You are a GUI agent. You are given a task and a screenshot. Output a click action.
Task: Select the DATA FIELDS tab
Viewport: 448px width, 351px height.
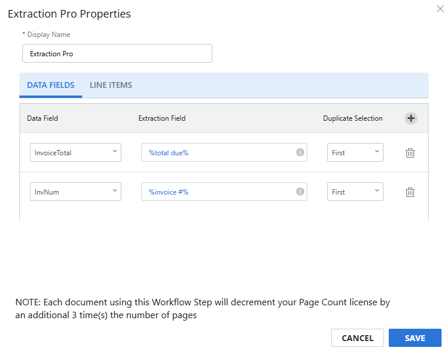click(50, 85)
